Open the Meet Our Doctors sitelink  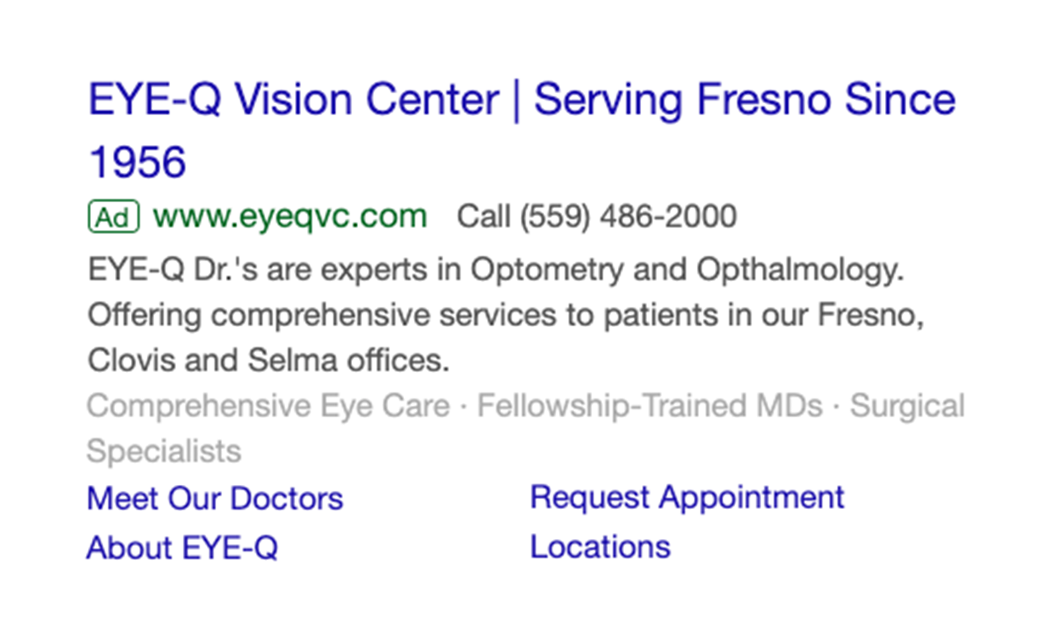(x=214, y=498)
